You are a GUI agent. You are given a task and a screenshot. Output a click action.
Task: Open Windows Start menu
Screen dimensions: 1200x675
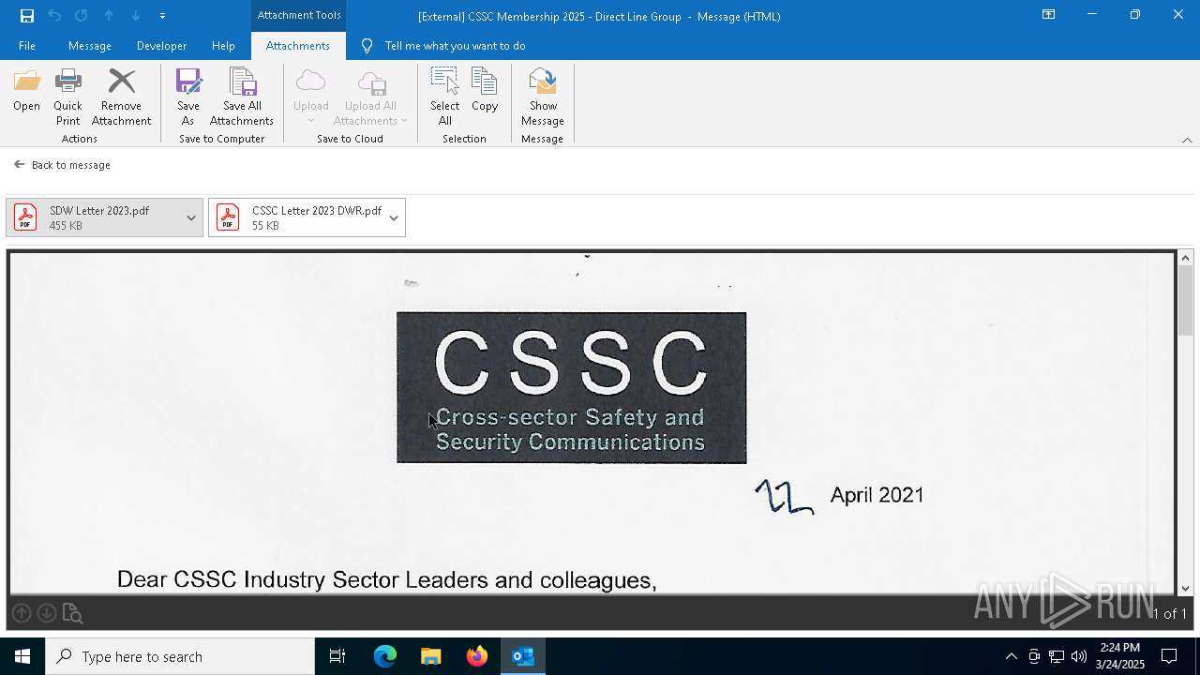pos(22,656)
